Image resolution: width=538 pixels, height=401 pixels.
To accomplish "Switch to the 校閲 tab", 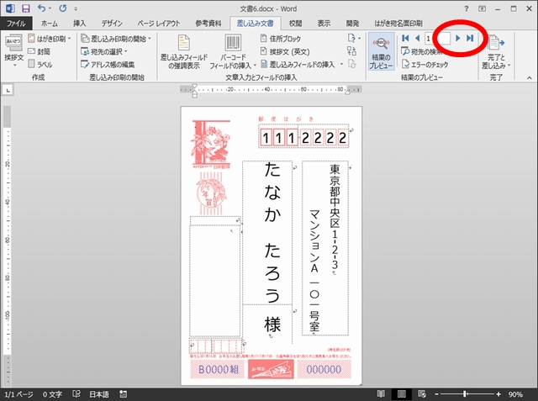I will tap(295, 23).
